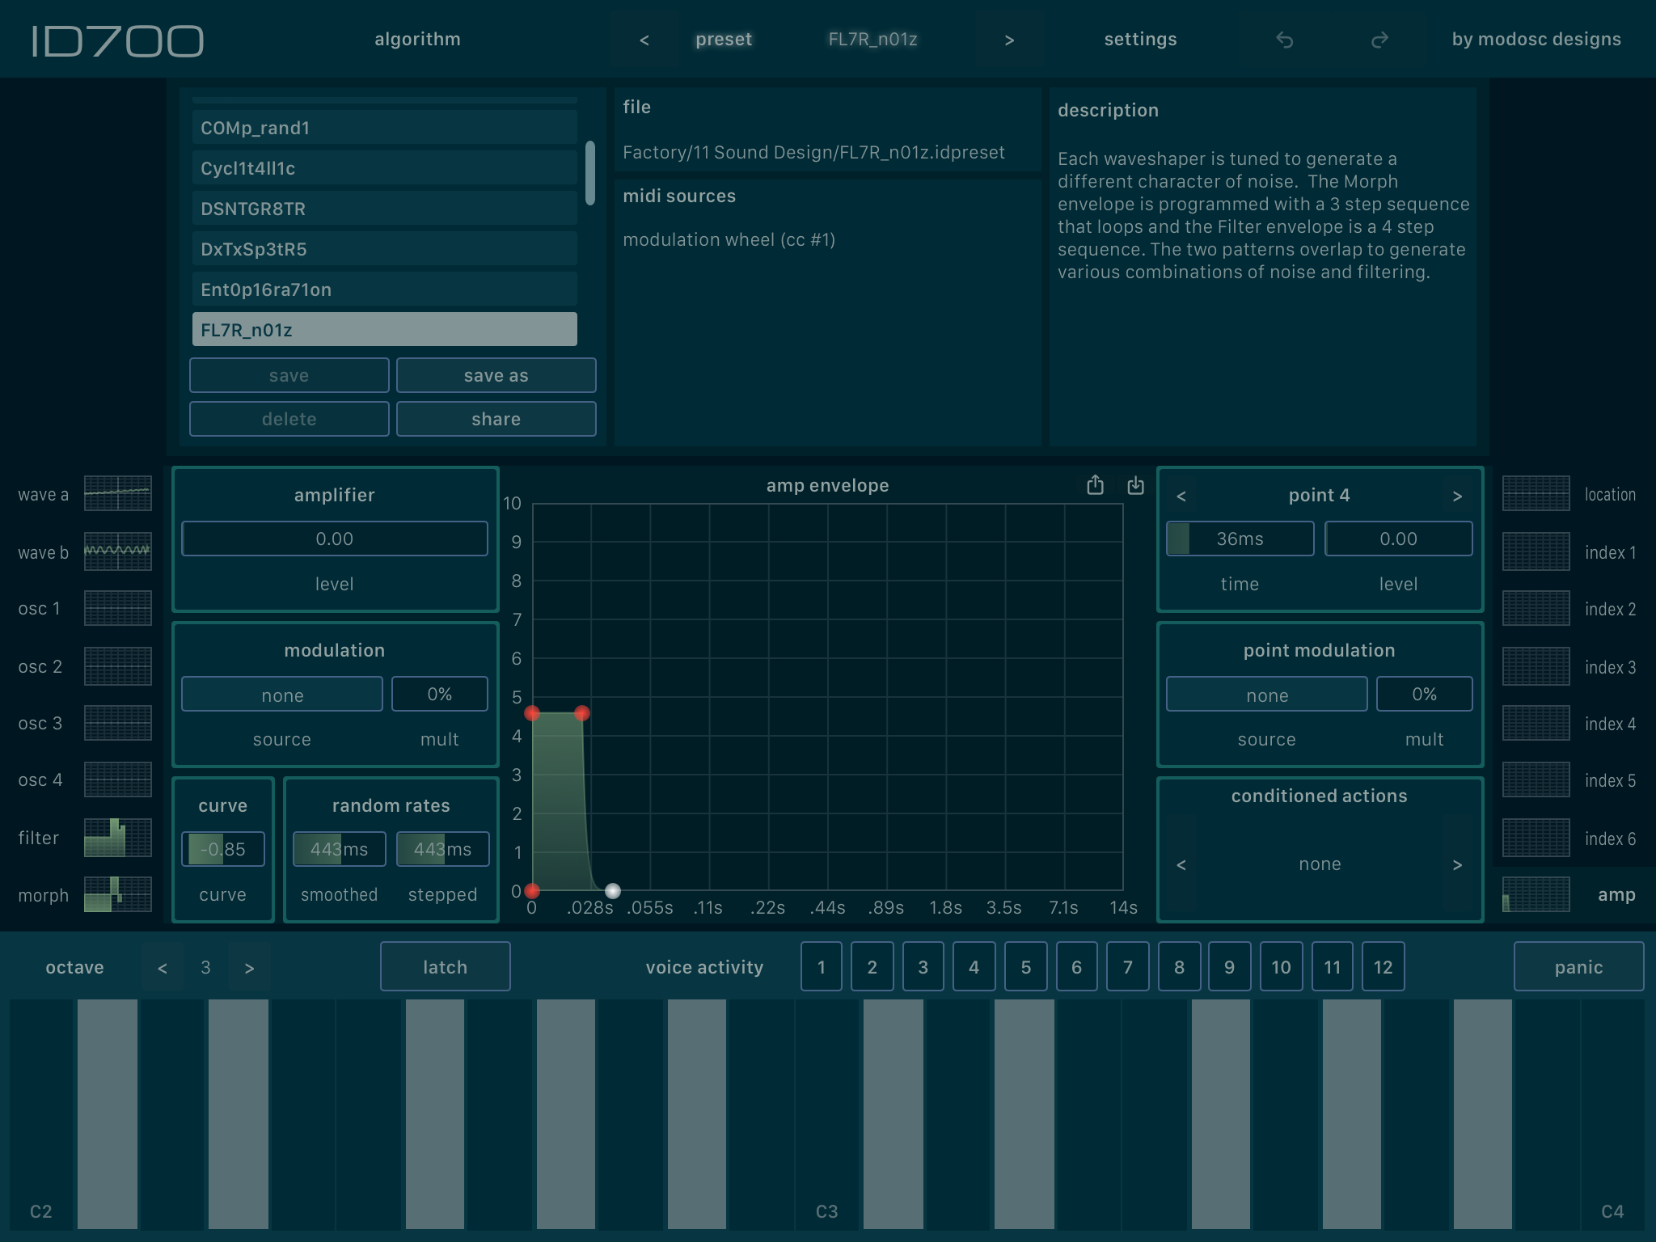Image resolution: width=1656 pixels, height=1242 pixels.
Task: Select COMp_rand1 preset in list
Action: (x=385, y=128)
